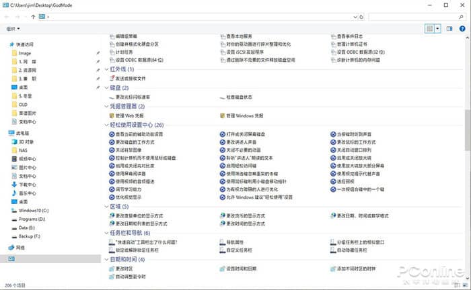471x290 pixels.
Task: Click the 下载中心 download arrow icon
Action: click(x=14, y=185)
